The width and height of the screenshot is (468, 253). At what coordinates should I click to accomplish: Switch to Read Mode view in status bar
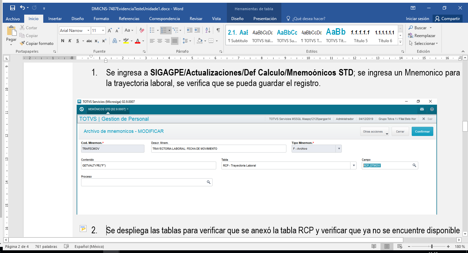(374, 247)
